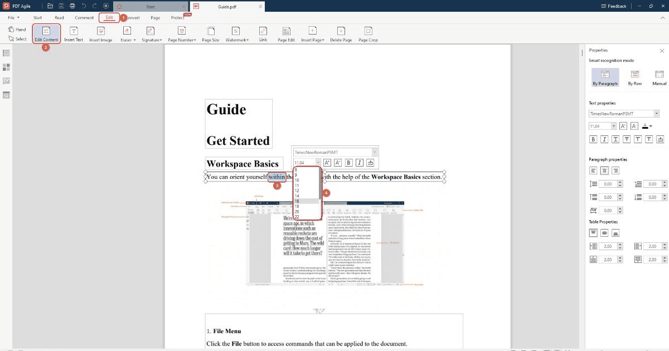Choose font size 20 from the list
Image resolution: width=669 pixels, height=351 pixels.
[x=306, y=212]
